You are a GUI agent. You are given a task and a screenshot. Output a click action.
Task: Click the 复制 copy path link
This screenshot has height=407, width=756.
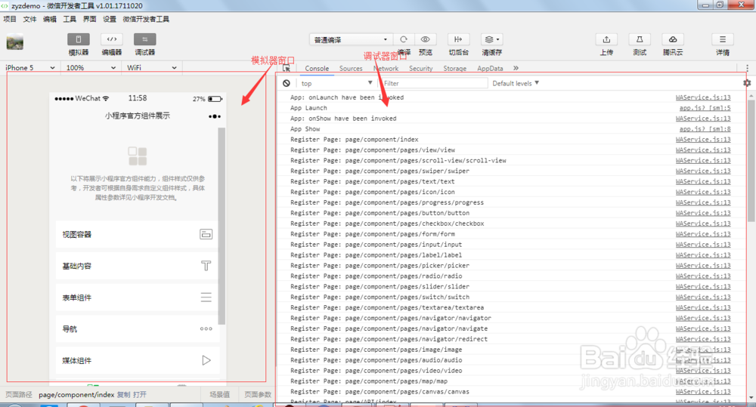point(124,394)
